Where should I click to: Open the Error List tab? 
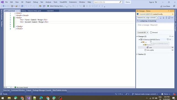[6, 90]
